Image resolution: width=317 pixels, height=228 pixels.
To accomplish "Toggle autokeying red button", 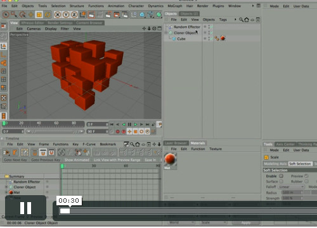I will pos(124,131).
